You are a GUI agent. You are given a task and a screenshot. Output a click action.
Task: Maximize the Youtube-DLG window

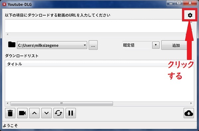179,3
